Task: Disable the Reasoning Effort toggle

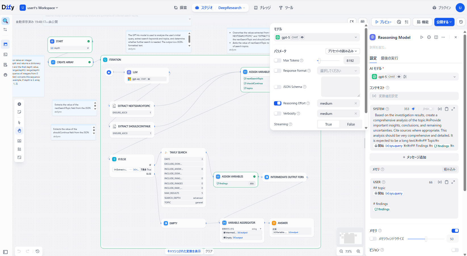Action: [277, 103]
